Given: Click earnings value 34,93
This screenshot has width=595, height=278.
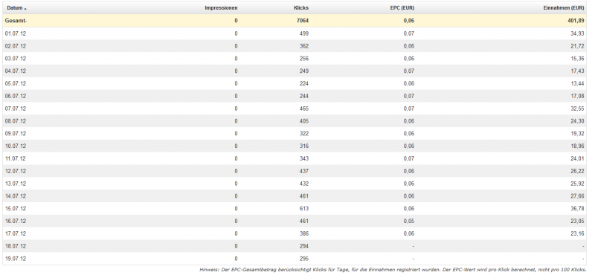Looking at the screenshot, I should (x=577, y=33).
